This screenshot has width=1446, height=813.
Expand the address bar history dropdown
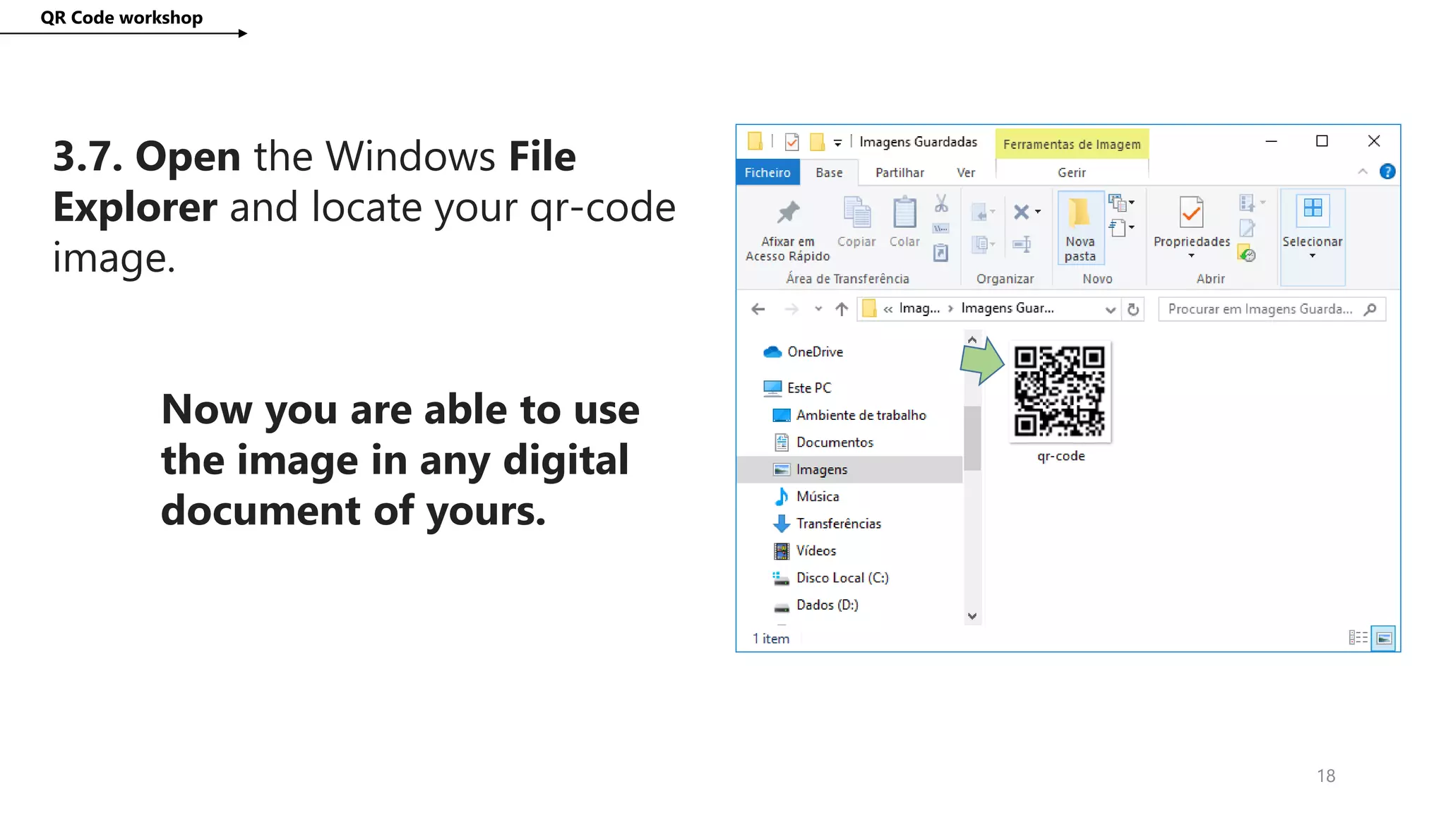point(1110,310)
